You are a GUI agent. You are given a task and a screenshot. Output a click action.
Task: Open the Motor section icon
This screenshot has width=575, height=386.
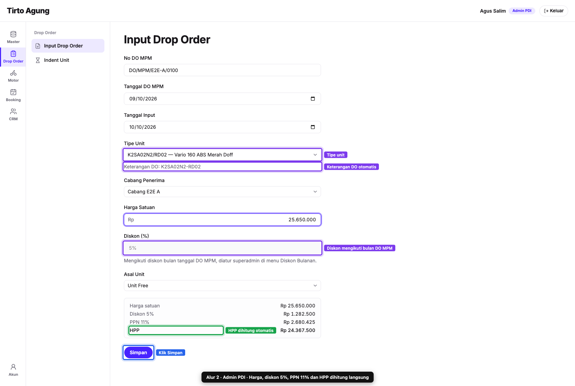pos(13,73)
